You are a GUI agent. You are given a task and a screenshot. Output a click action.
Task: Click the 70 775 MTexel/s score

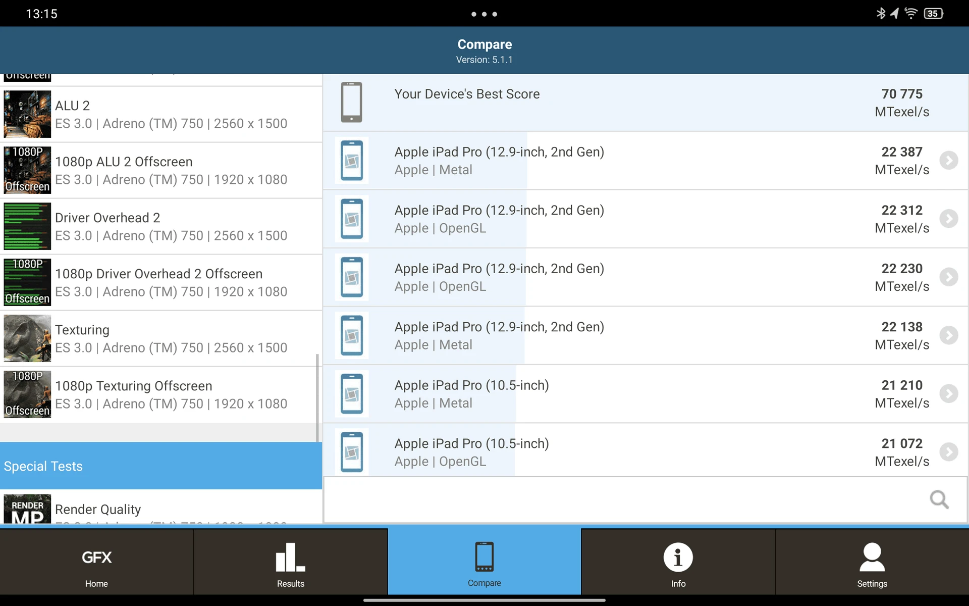coord(902,103)
